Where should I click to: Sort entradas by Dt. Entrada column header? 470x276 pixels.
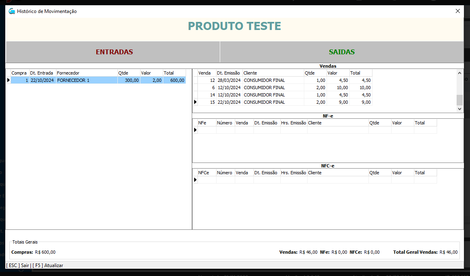[x=42, y=73]
